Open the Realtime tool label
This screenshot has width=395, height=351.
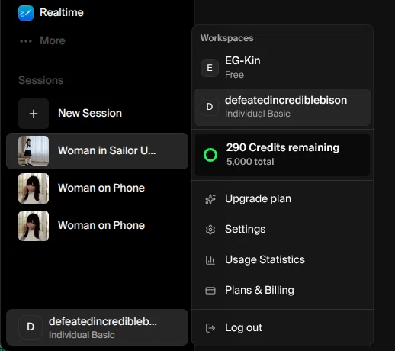pos(62,12)
